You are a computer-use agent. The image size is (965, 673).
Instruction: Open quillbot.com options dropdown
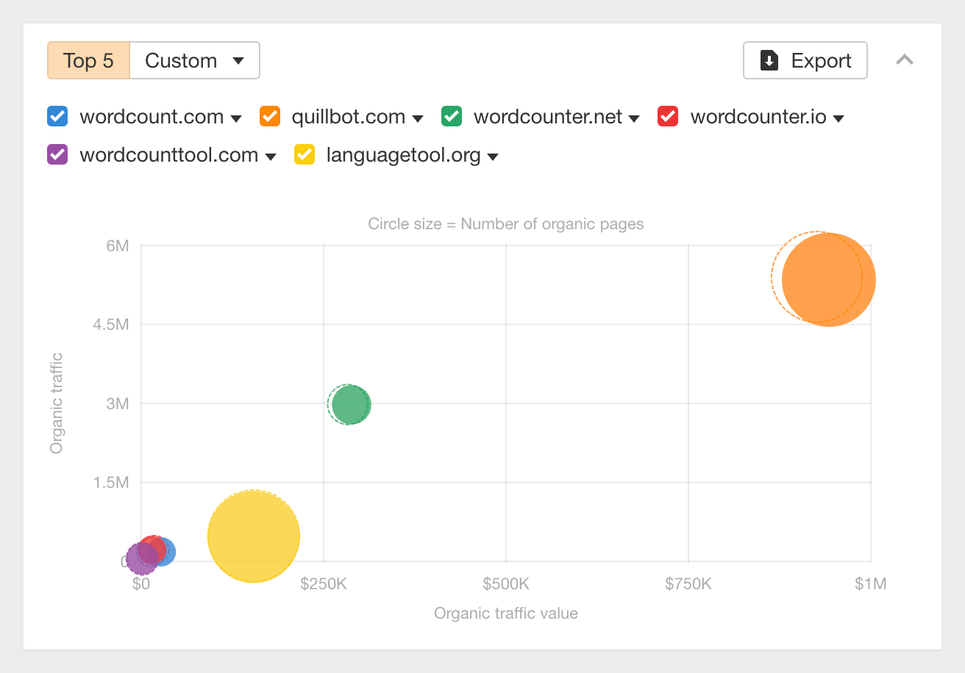click(x=418, y=118)
